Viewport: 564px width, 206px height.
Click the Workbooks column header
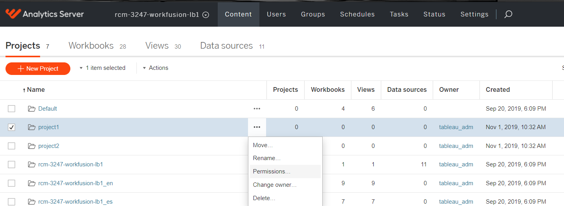328,89
